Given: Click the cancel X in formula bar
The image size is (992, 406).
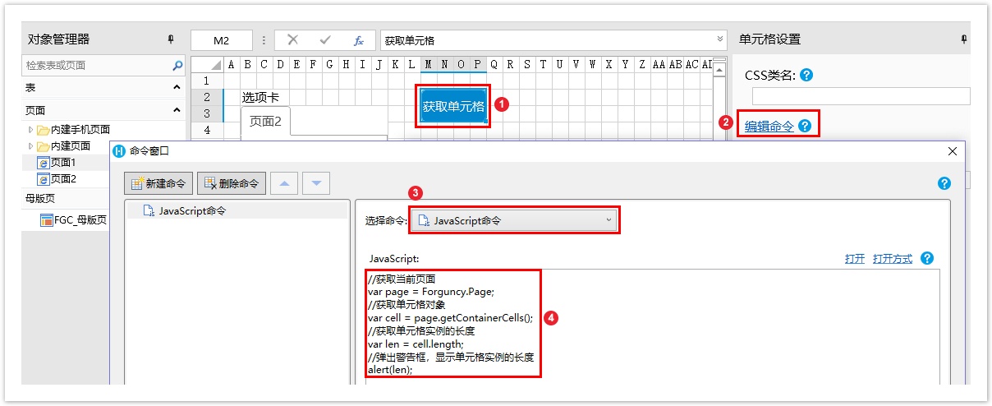Looking at the screenshot, I should coord(292,40).
